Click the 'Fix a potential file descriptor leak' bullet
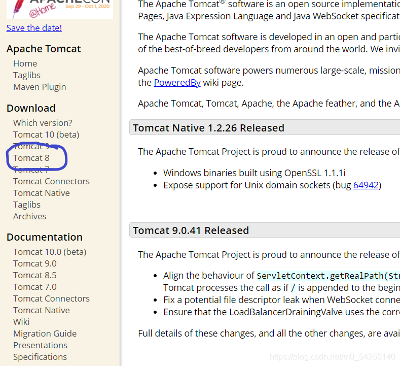The height and width of the screenshot is (366, 400). point(282,300)
